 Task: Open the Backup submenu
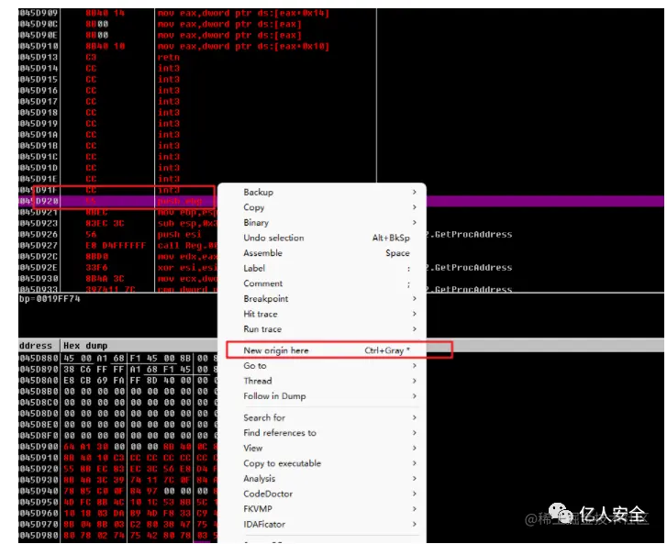(322, 193)
